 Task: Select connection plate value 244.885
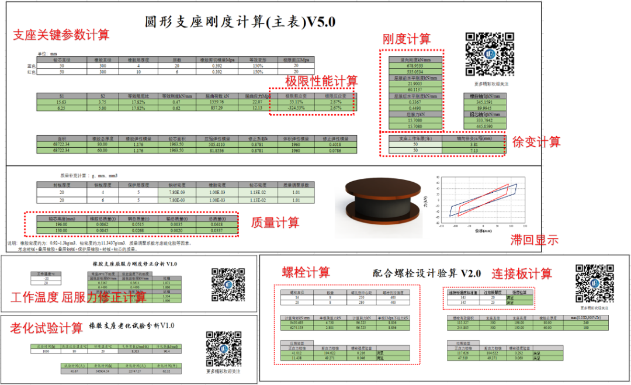pyautogui.click(x=463, y=328)
